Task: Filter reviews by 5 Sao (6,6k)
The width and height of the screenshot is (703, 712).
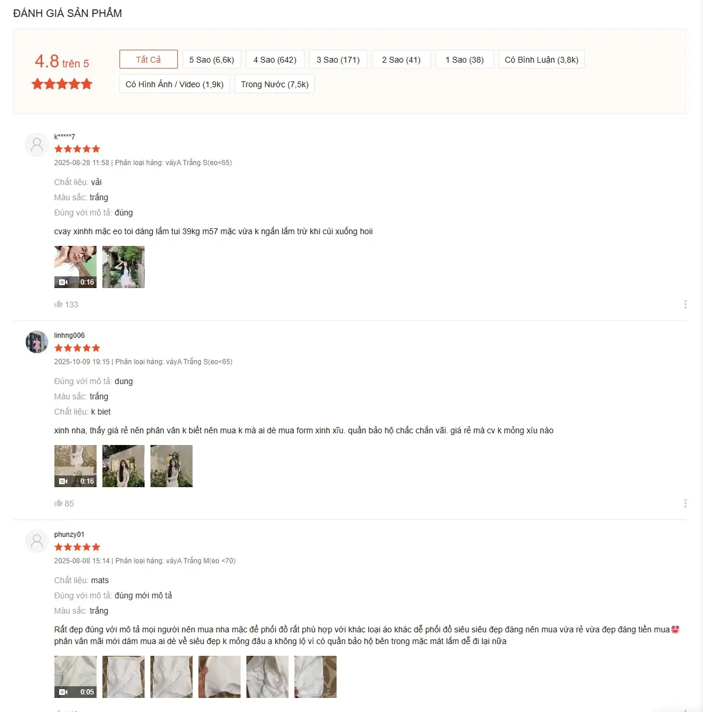Action: [x=211, y=59]
